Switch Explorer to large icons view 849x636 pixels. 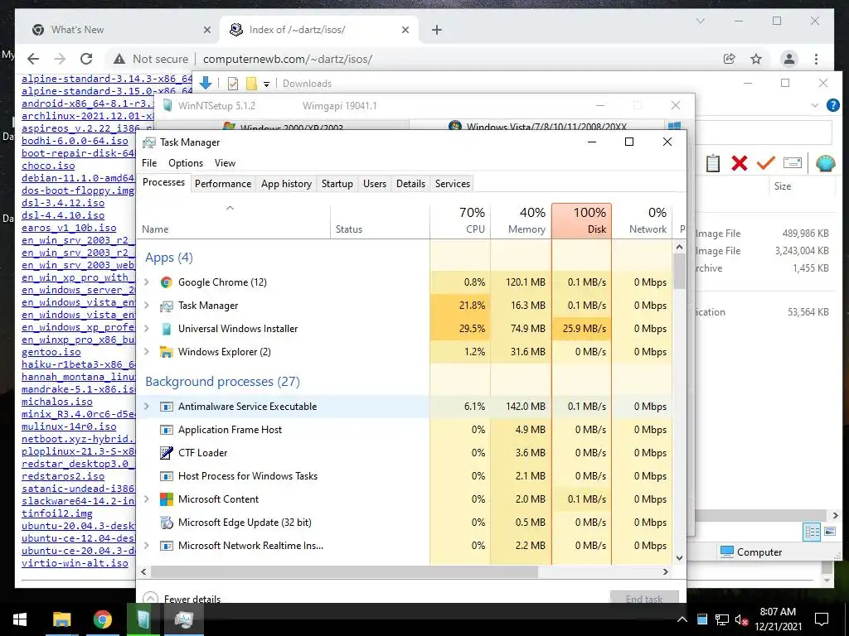click(x=829, y=532)
